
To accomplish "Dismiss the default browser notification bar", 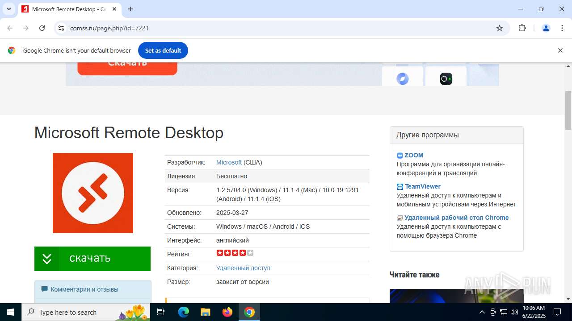I will [x=560, y=50].
